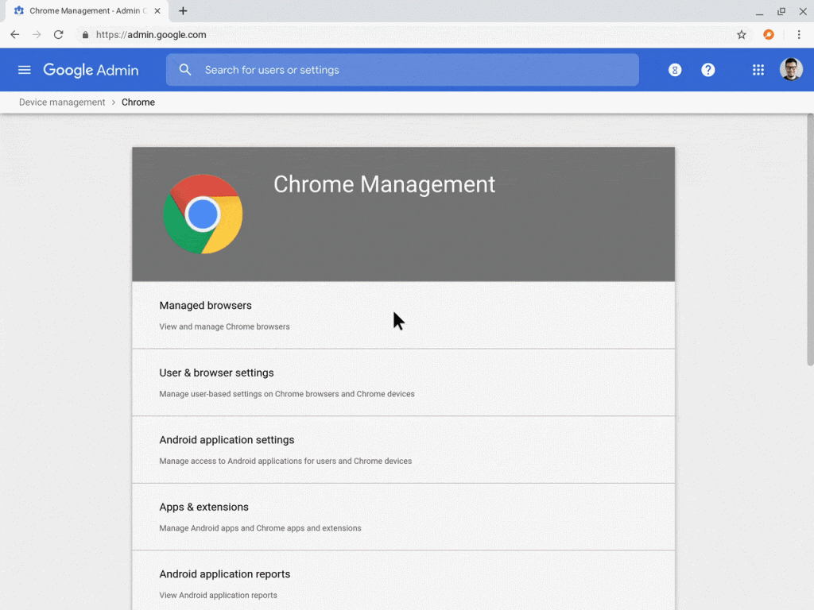Reload the page

(x=58, y=35)
